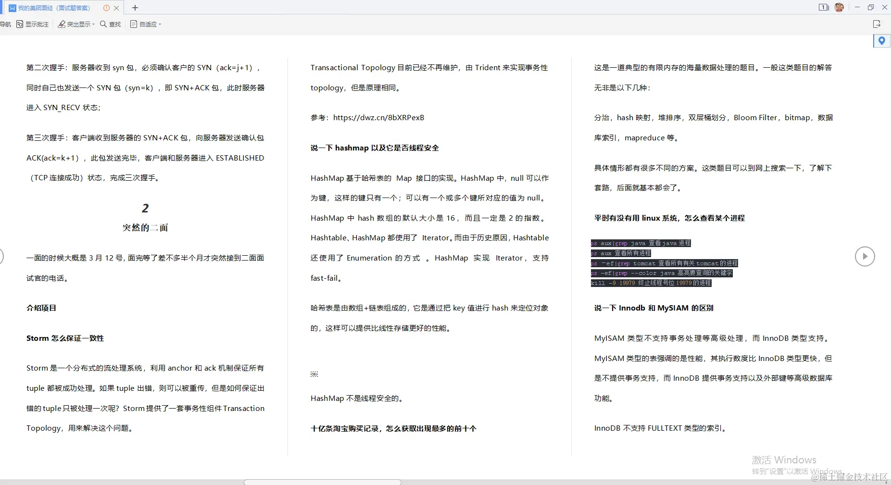
Task: Open the 自适应 dropdown arrow
Action: (x=160, y=25)
